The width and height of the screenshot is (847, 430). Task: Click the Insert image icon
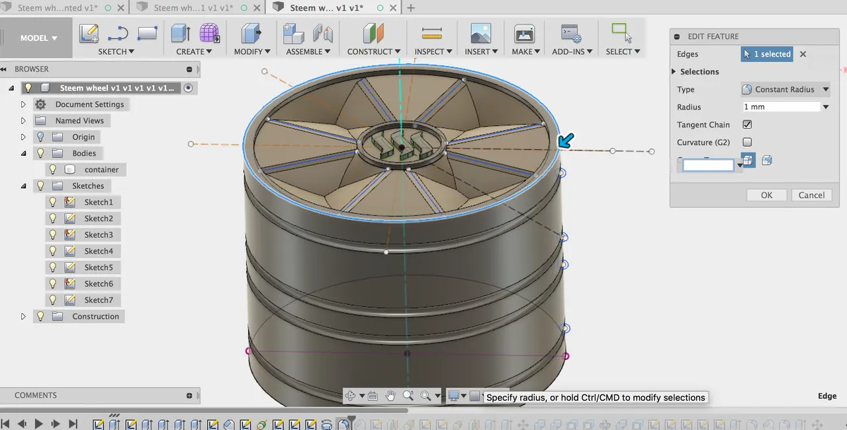click(x=480, y=33)
